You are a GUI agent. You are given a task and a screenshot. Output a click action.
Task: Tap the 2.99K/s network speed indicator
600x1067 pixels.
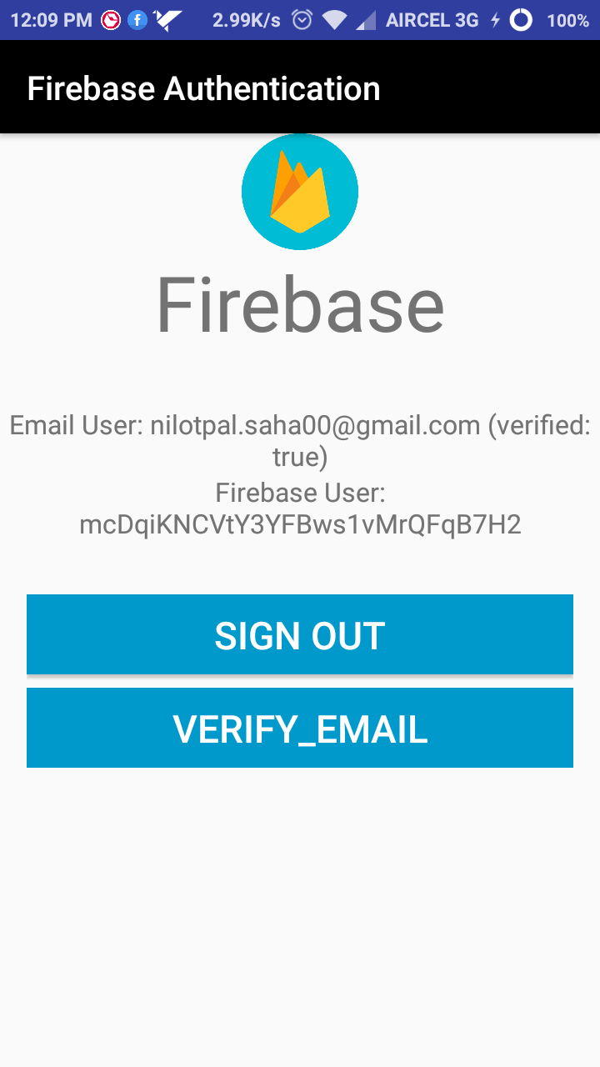[x=246, y=20]
